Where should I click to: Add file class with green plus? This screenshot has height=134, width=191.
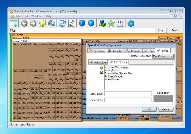click(x=101, y=68)
